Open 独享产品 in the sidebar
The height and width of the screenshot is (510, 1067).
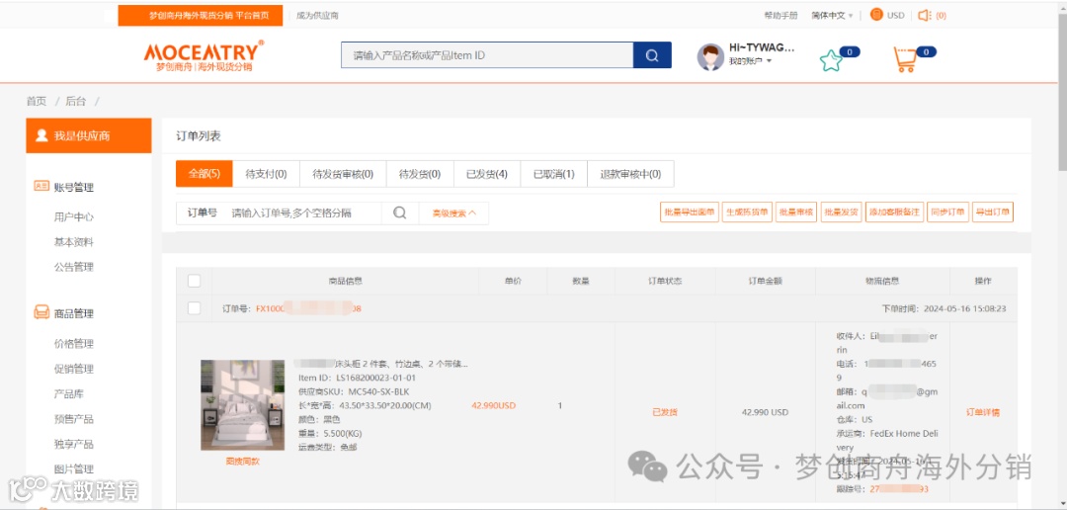pyautogui.click(x=74, y=444)
